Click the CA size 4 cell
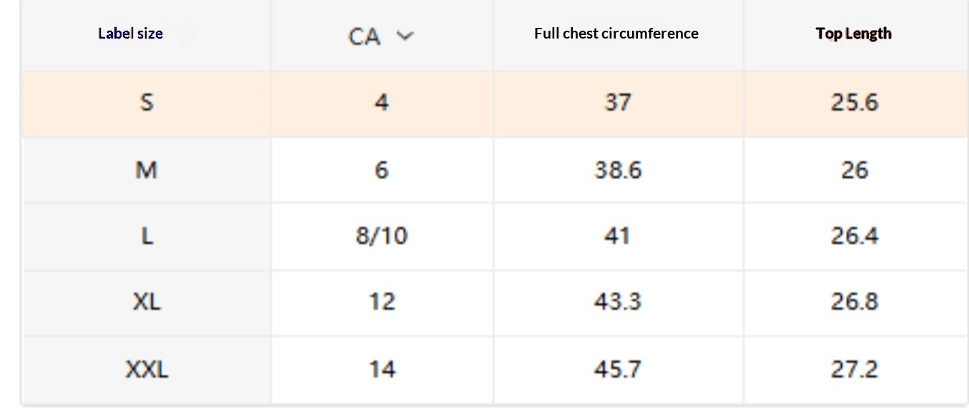Screen dimensions: 969x419 click(381, 103)
